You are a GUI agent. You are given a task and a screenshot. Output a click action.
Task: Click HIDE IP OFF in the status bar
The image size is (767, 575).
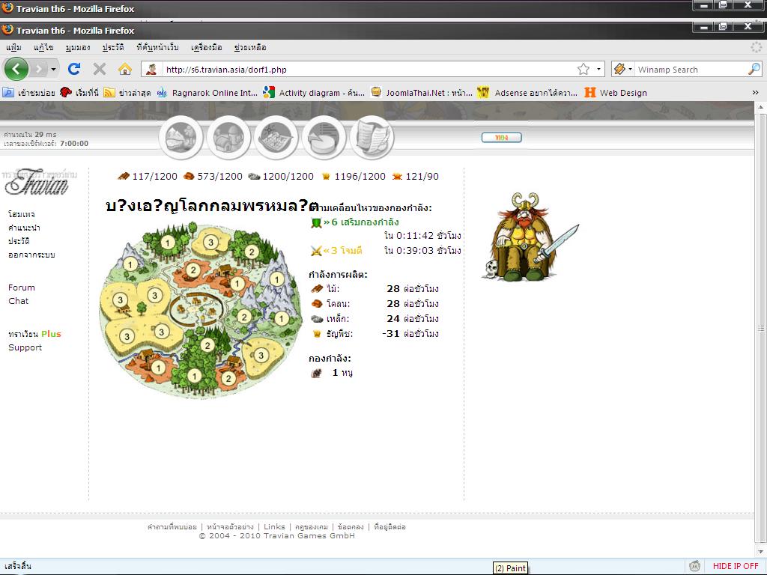[736, 566]
